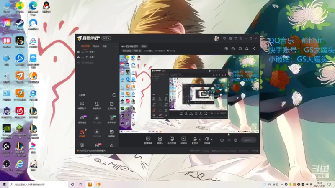Screen dimensions: 335x188
Task: Open the highlighted orange toolbox tool
Action: tap(82, 133)
